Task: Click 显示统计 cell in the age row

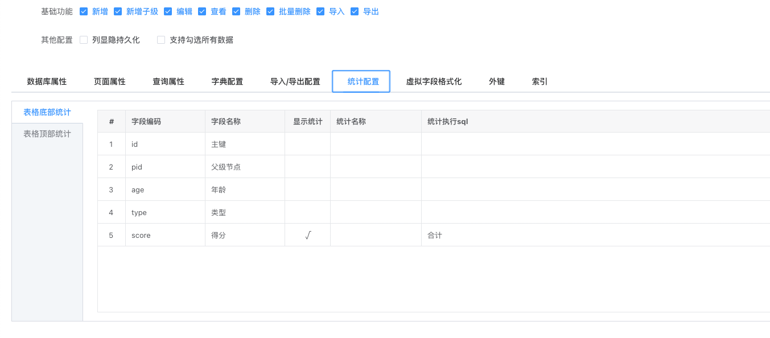Action: [x=307, y=189]
